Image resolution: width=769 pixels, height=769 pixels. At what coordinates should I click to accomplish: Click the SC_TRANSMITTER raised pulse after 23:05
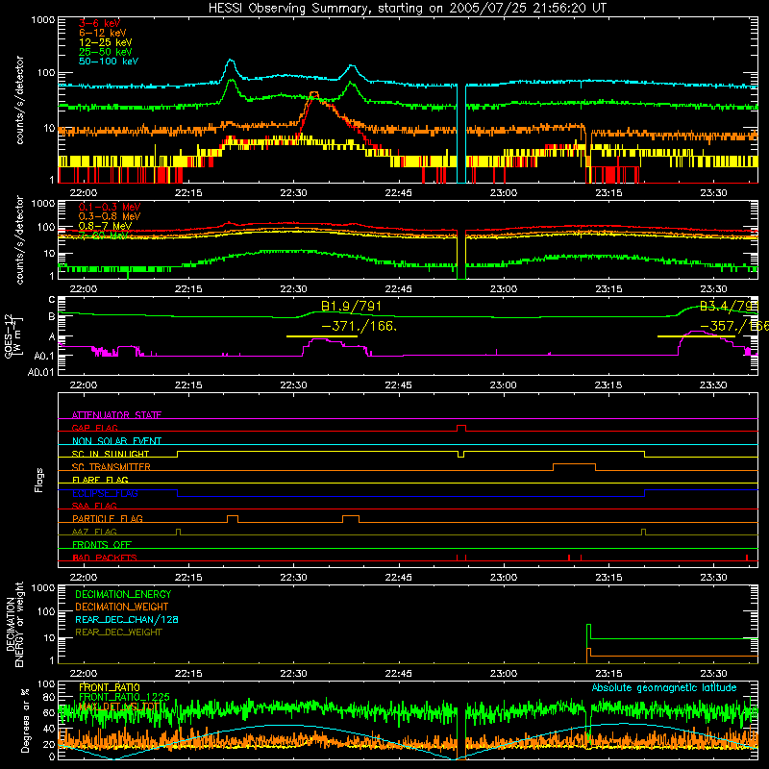(x=574, y=466)
